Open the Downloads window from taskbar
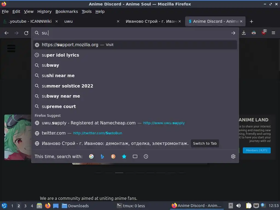Screen dimensions: 280x210 (75, 206)
